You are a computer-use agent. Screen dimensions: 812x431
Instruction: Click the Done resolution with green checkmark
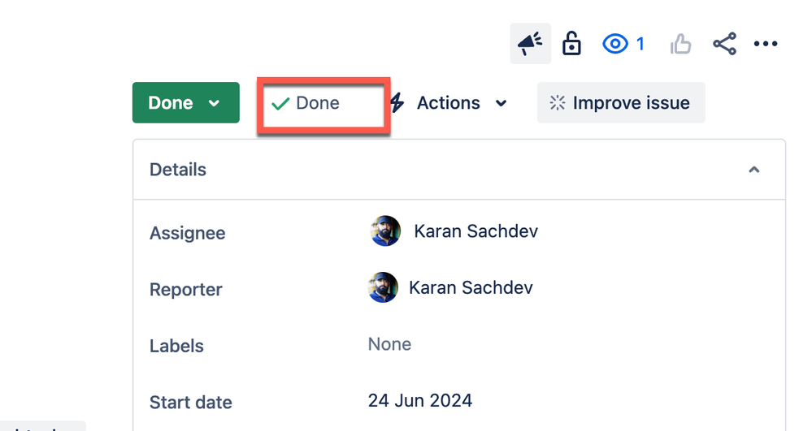(x=306, y=103)
